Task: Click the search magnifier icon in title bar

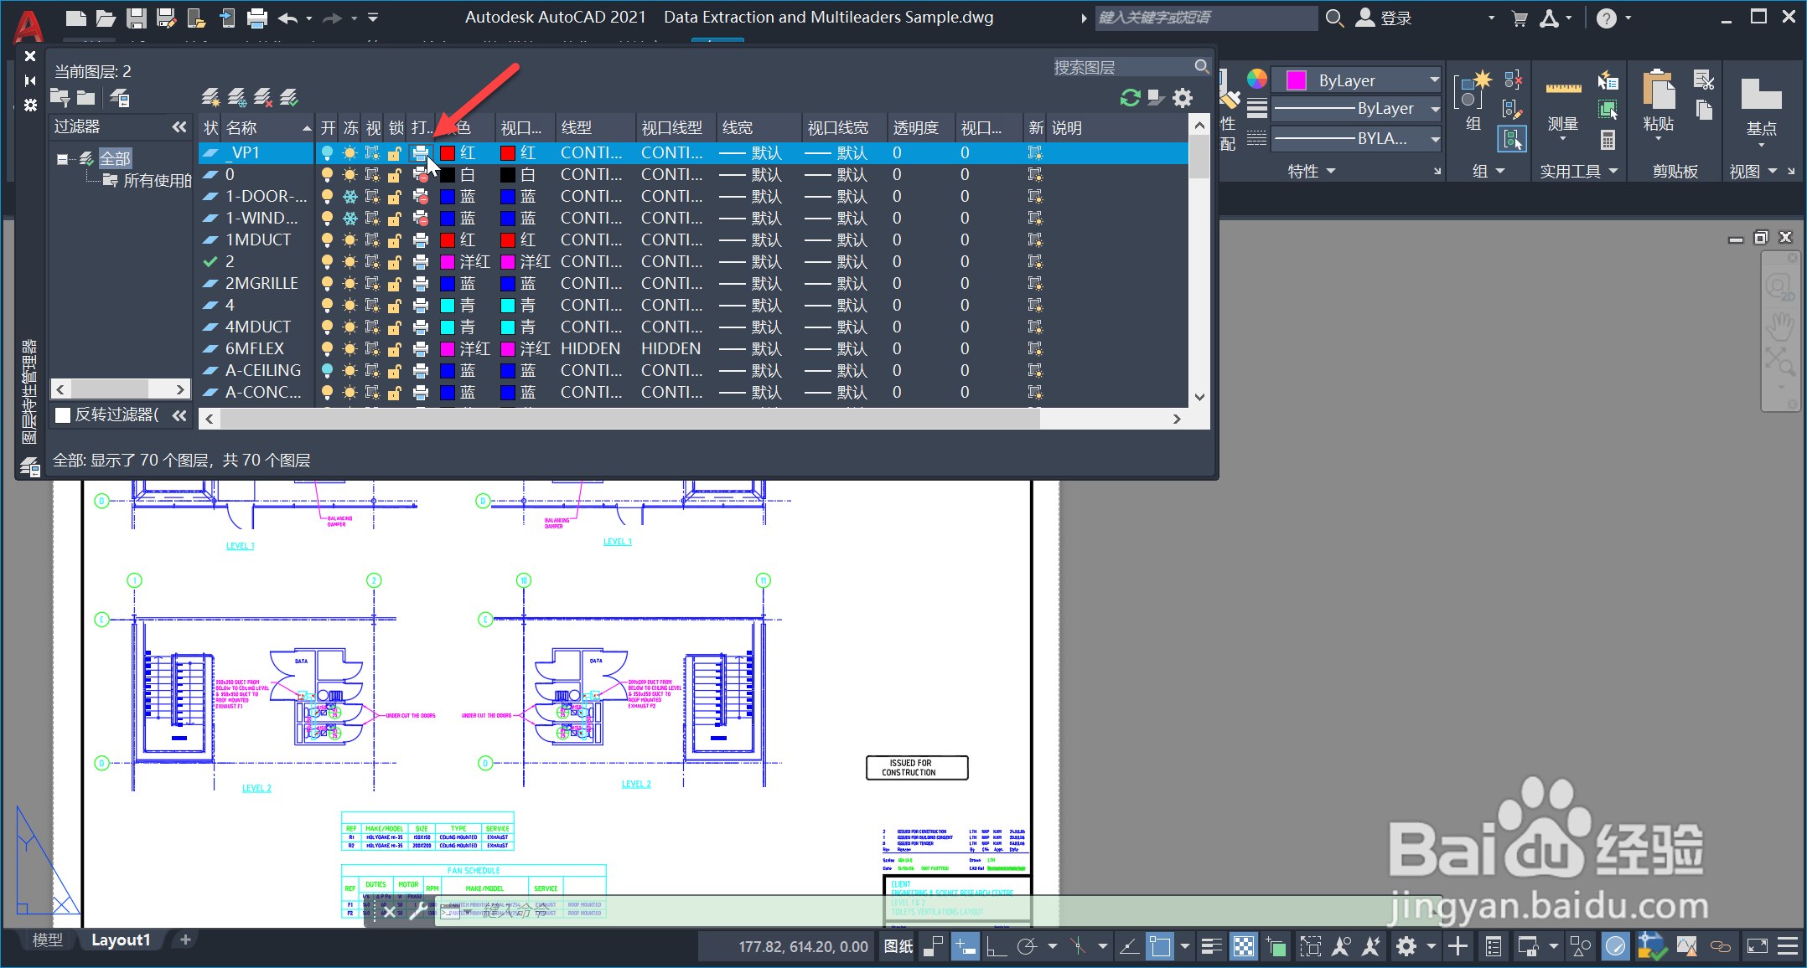Action: 1334,18
